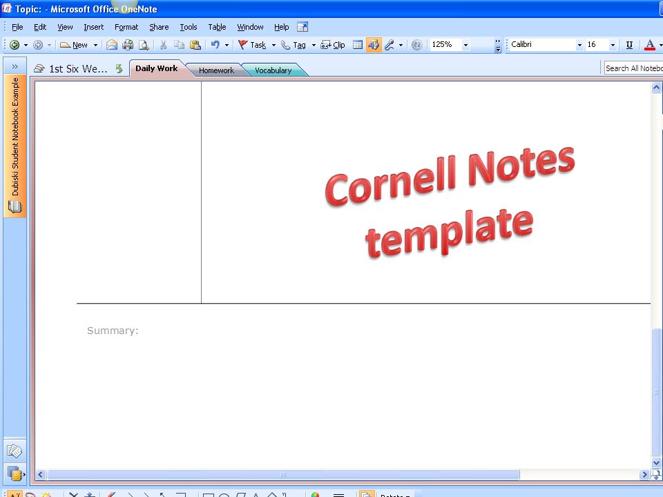Open the View menu
Viewport: 663px width, 497px height.
[65, 27]
